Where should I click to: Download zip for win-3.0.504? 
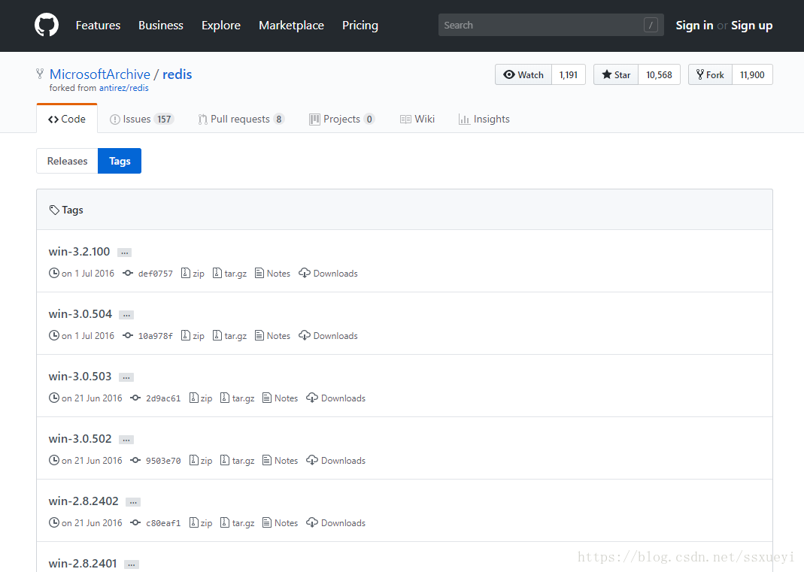tap(193, 336)
